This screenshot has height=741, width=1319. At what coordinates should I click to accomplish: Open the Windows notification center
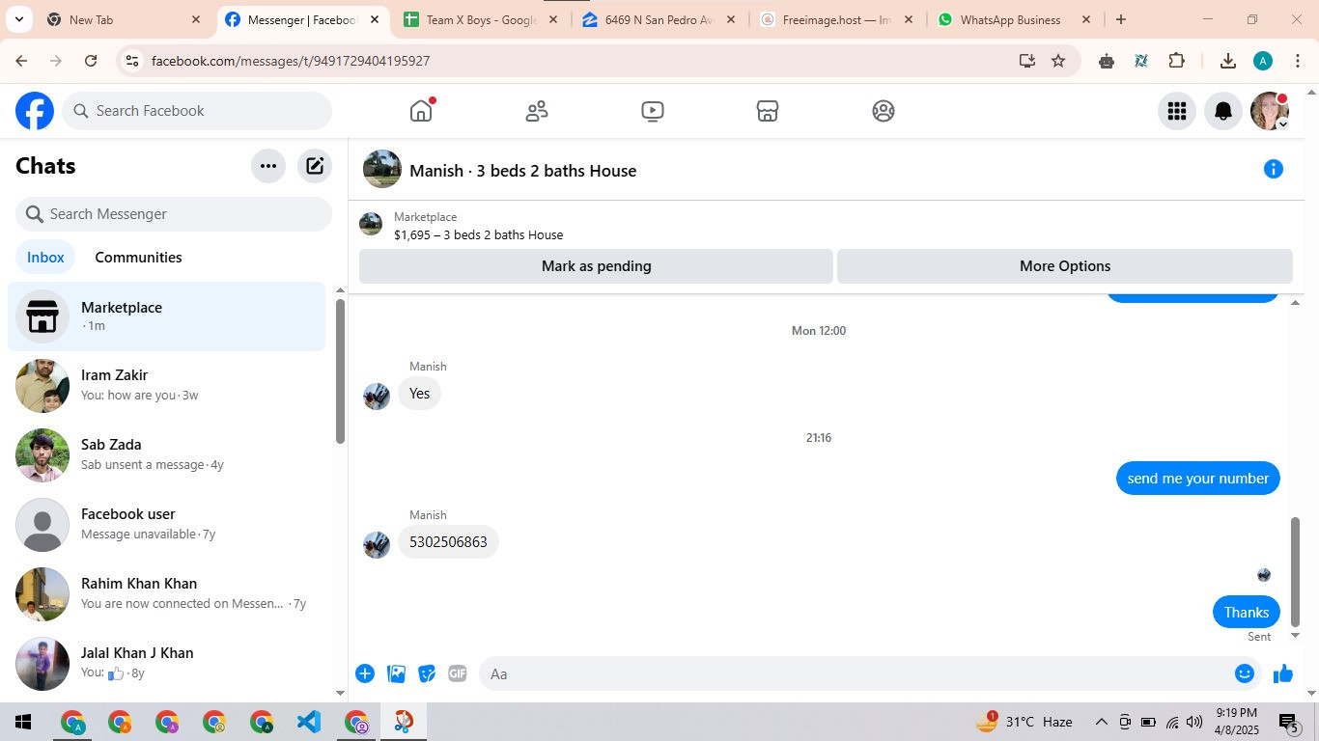(1289, 722)
